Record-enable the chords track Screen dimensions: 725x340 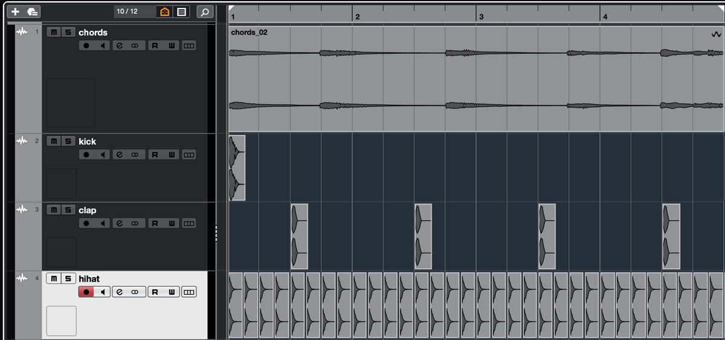point(86,45)
